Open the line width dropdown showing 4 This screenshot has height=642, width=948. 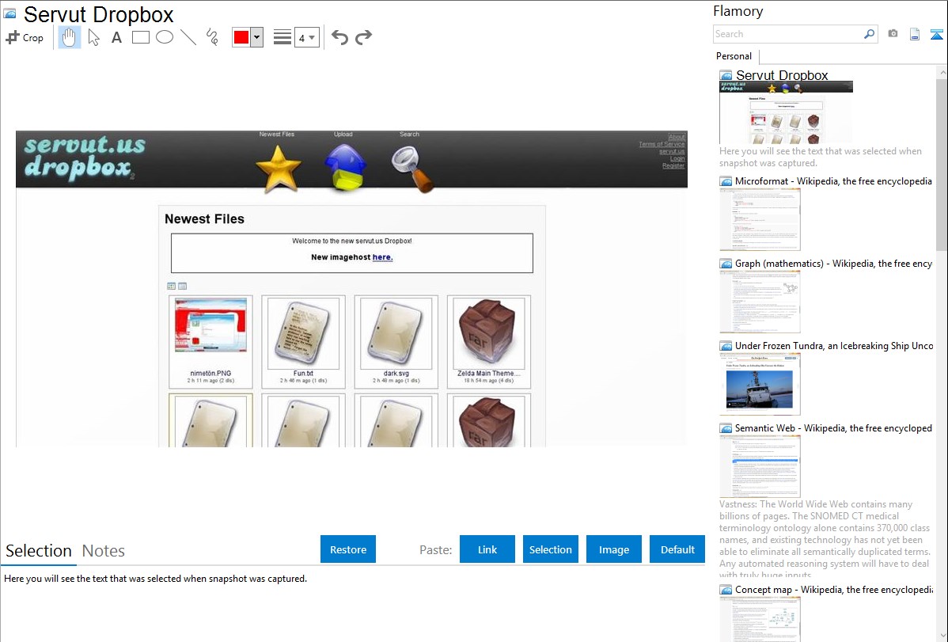[307, 37]
